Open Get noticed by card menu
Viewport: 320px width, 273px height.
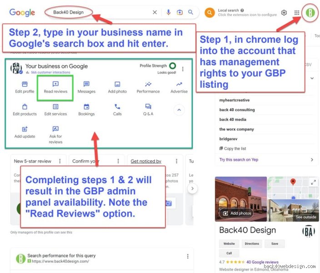coord(176,161)
